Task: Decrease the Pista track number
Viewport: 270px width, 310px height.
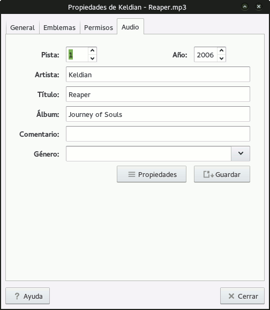Action: click(x=92, y=58)
